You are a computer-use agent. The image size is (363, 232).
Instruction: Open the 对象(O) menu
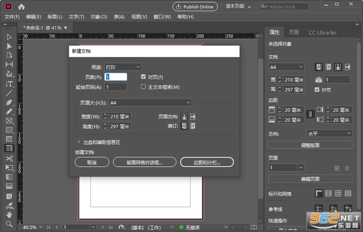99,17
